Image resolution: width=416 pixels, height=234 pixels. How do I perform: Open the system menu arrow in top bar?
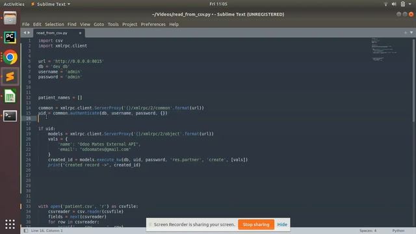coord(410,4)
